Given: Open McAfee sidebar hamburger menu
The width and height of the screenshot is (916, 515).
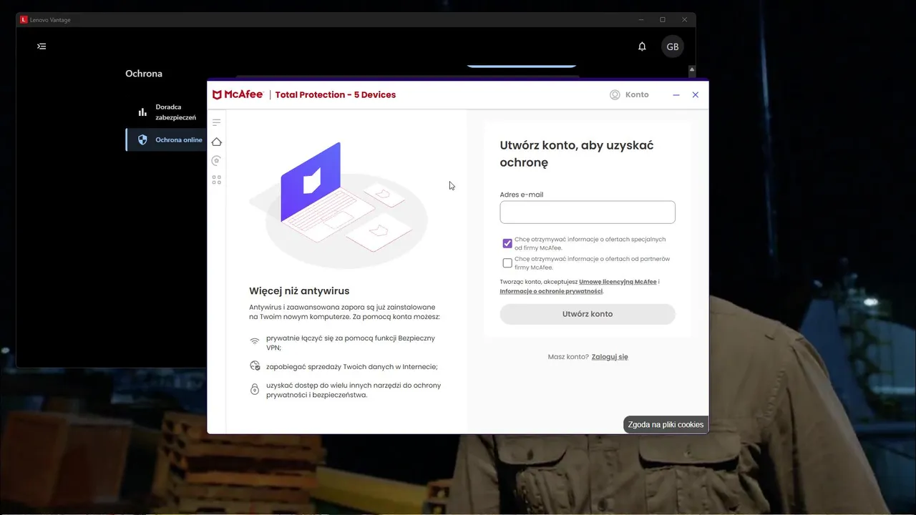Looking at the screenshot, I should 217,122.
